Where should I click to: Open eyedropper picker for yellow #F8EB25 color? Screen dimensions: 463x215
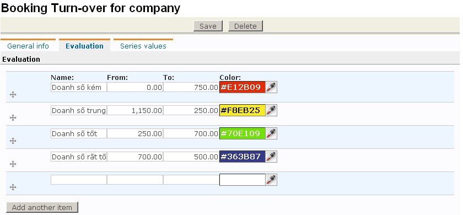click(271, 110)
